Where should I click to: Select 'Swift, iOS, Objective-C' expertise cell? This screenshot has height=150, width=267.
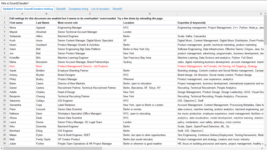click(220, 131)
